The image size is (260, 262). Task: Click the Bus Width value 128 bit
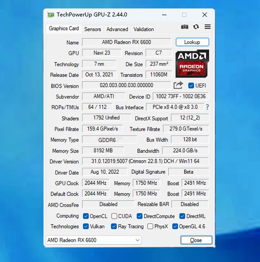click(190, 140)
